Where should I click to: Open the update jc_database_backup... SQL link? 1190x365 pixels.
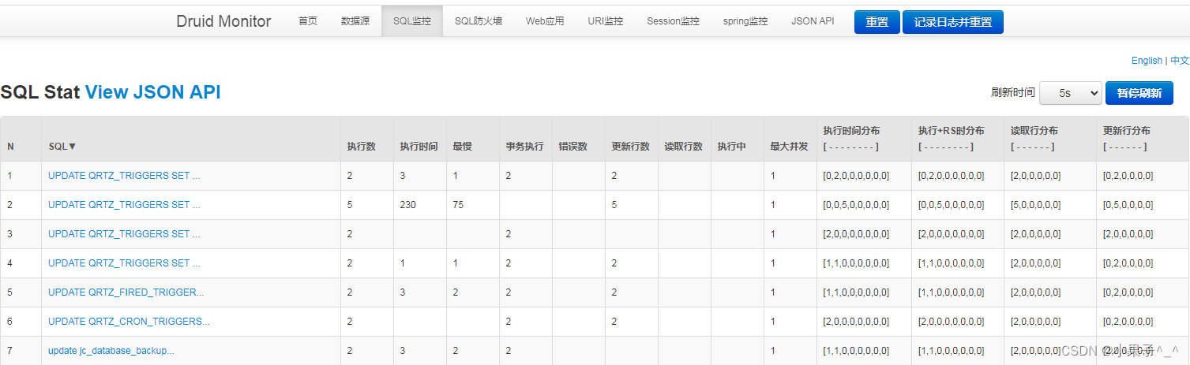coord(111,351)
